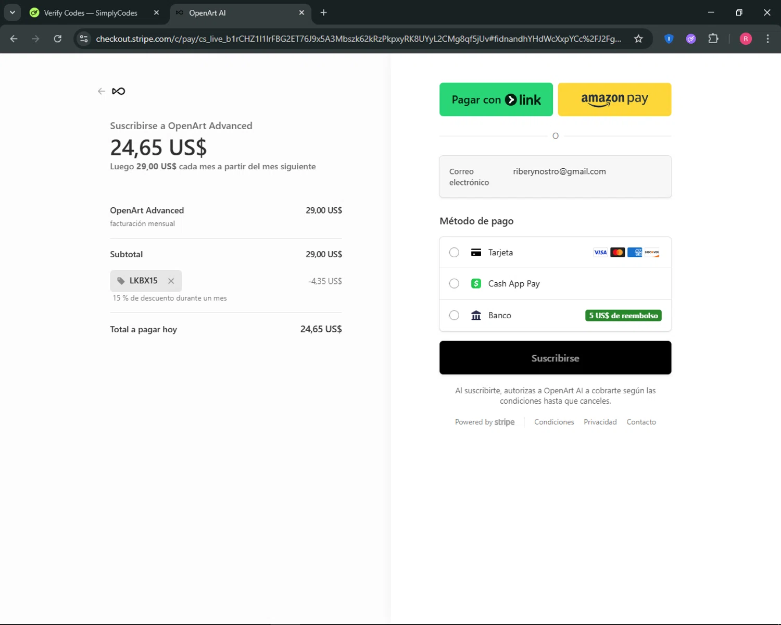Open the Extensions puzzle icon

[713, 39]
